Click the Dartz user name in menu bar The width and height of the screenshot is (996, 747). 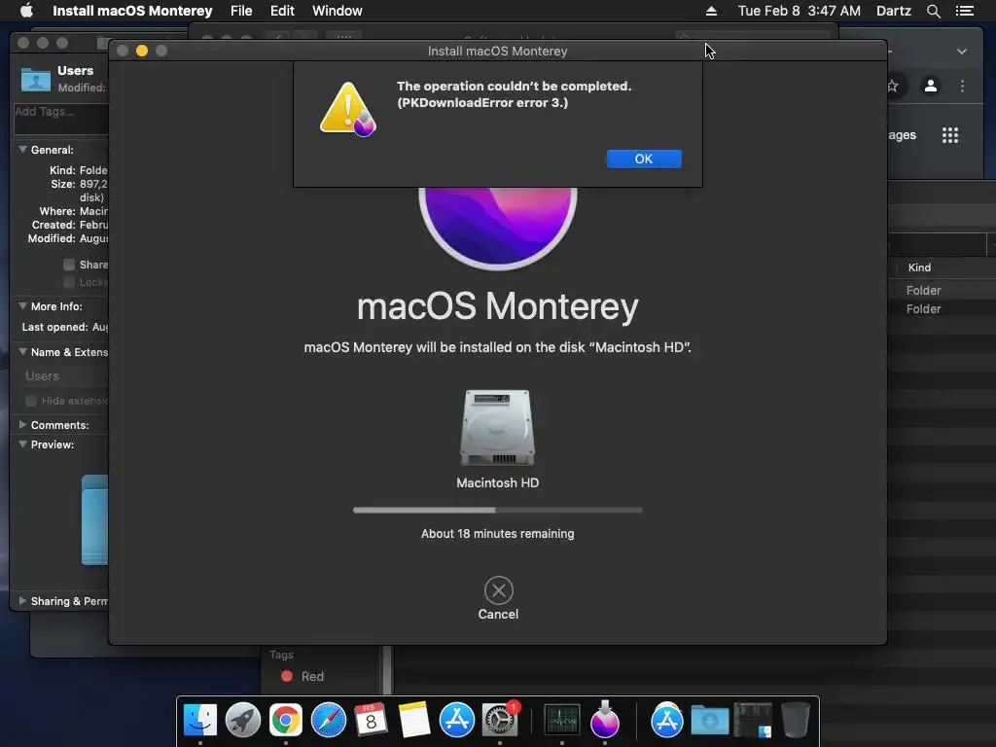[x=893, y=11]
